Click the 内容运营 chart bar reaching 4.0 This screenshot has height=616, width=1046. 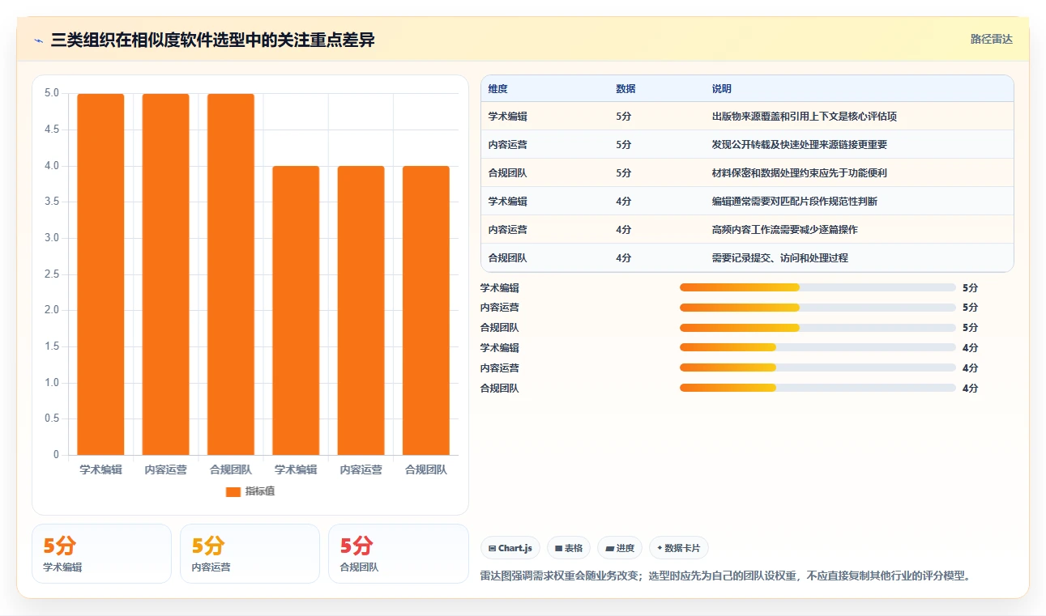click(x=361, y=311)
